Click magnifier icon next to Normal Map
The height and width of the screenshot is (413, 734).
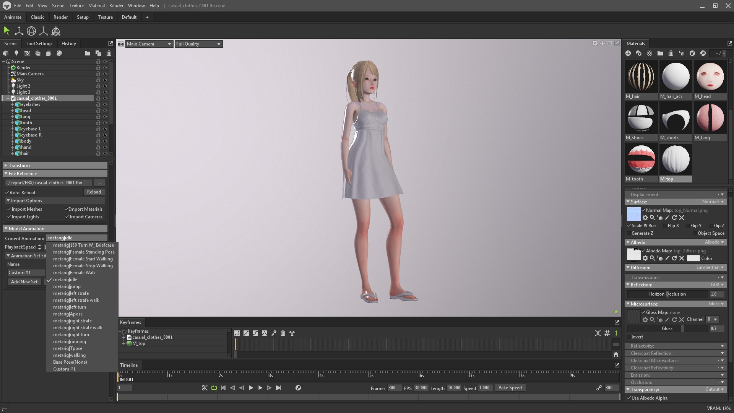[653, 218]
